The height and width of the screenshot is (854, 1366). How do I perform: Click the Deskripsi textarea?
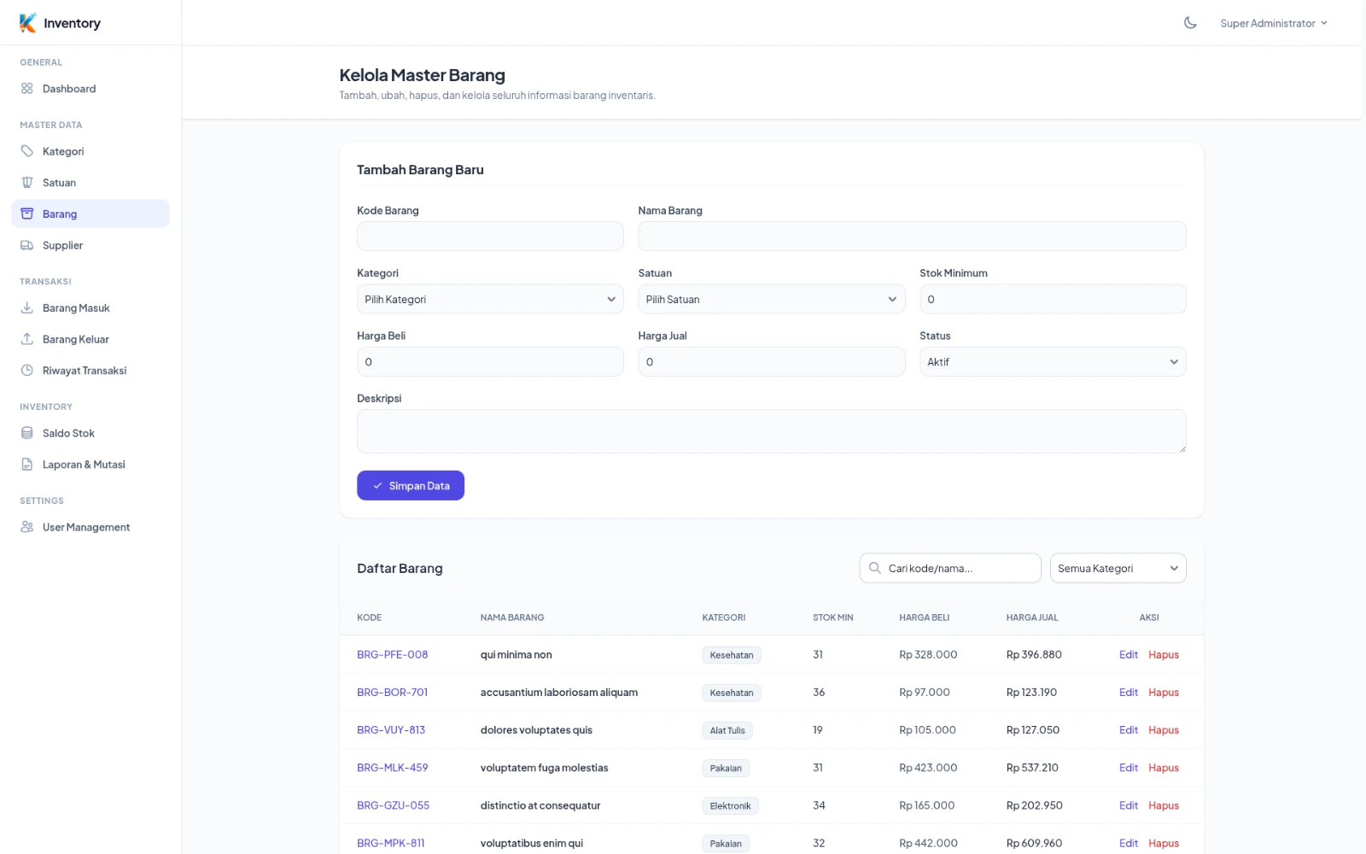point(771,431)
